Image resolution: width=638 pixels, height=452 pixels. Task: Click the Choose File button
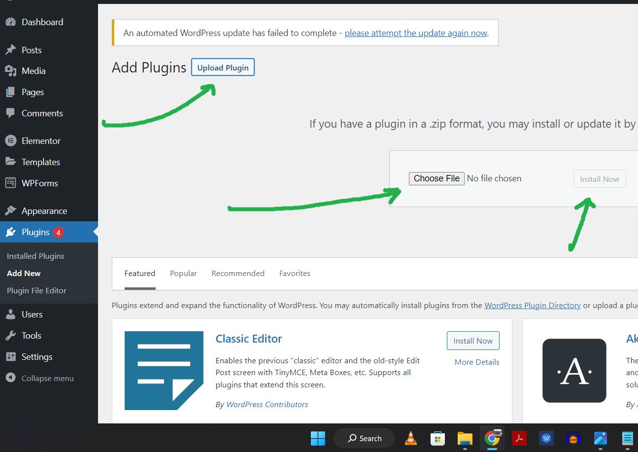(437, 178)
